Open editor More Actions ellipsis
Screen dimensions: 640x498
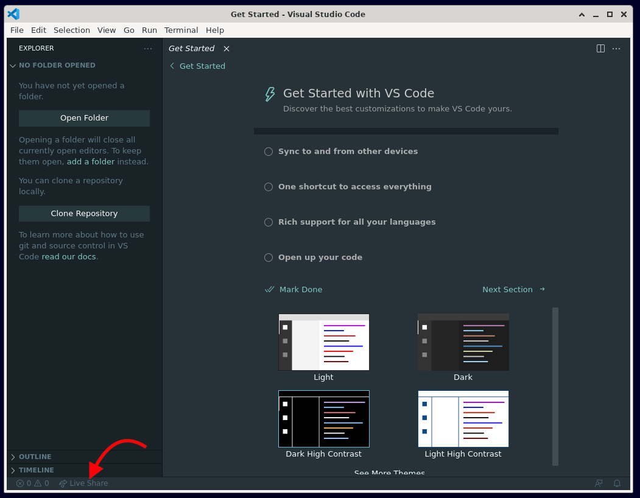[616, 49]
